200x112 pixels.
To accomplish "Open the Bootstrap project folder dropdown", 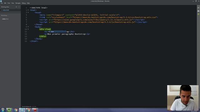I will pyautogui.click(x=5, y=16).
